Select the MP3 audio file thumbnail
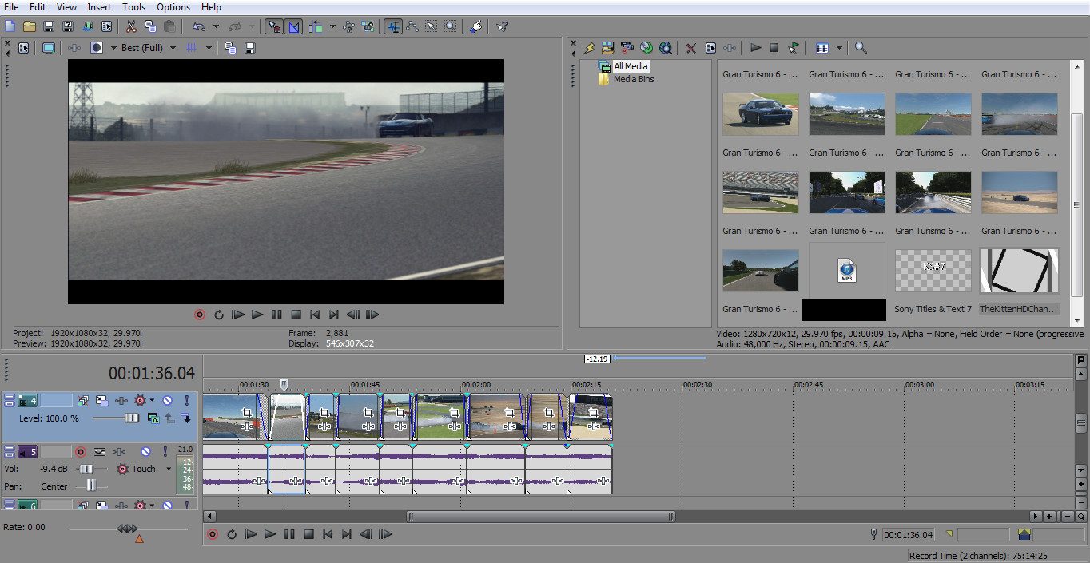Image resolution: width=1090 pixels, height=563 pixels. [847, 271]
